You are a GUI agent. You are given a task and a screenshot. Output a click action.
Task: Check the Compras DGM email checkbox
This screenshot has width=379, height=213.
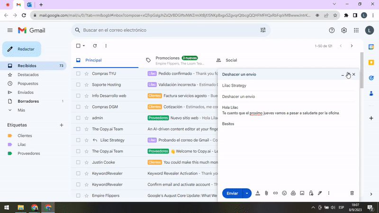click(x=78, y=107)
